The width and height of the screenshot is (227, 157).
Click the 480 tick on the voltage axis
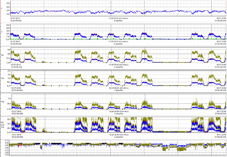click(8, 3)
